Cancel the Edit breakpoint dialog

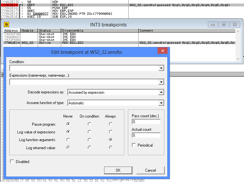pos(150,170)
